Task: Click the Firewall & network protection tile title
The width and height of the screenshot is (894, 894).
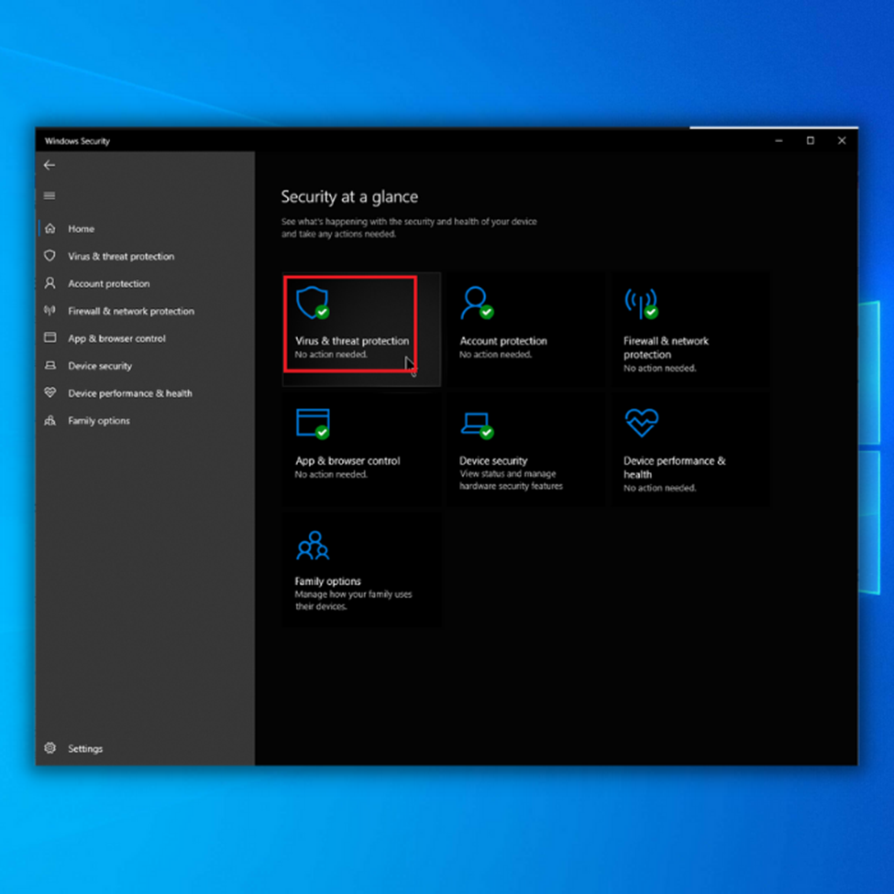Action: pyautogui.click(x=666, y=348)
